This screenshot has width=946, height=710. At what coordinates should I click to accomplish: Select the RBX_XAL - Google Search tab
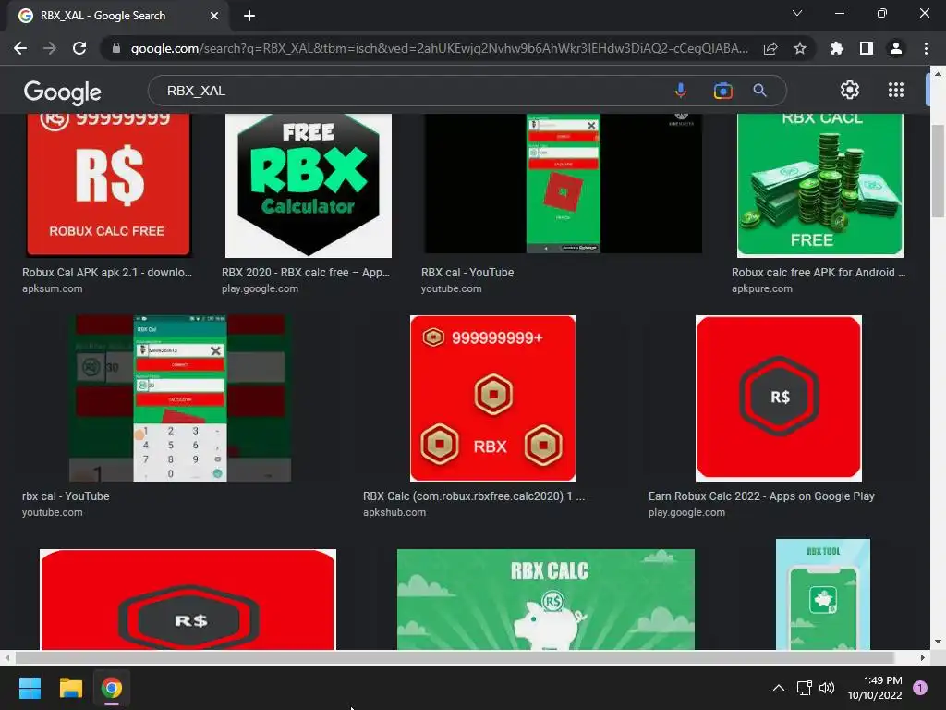[117, 16]
